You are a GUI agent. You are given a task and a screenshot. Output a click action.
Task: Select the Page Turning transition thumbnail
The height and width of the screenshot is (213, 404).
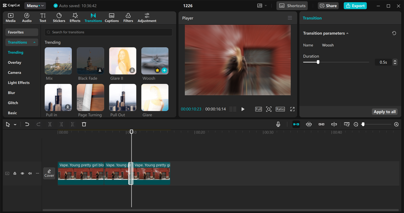click(90, 98)
